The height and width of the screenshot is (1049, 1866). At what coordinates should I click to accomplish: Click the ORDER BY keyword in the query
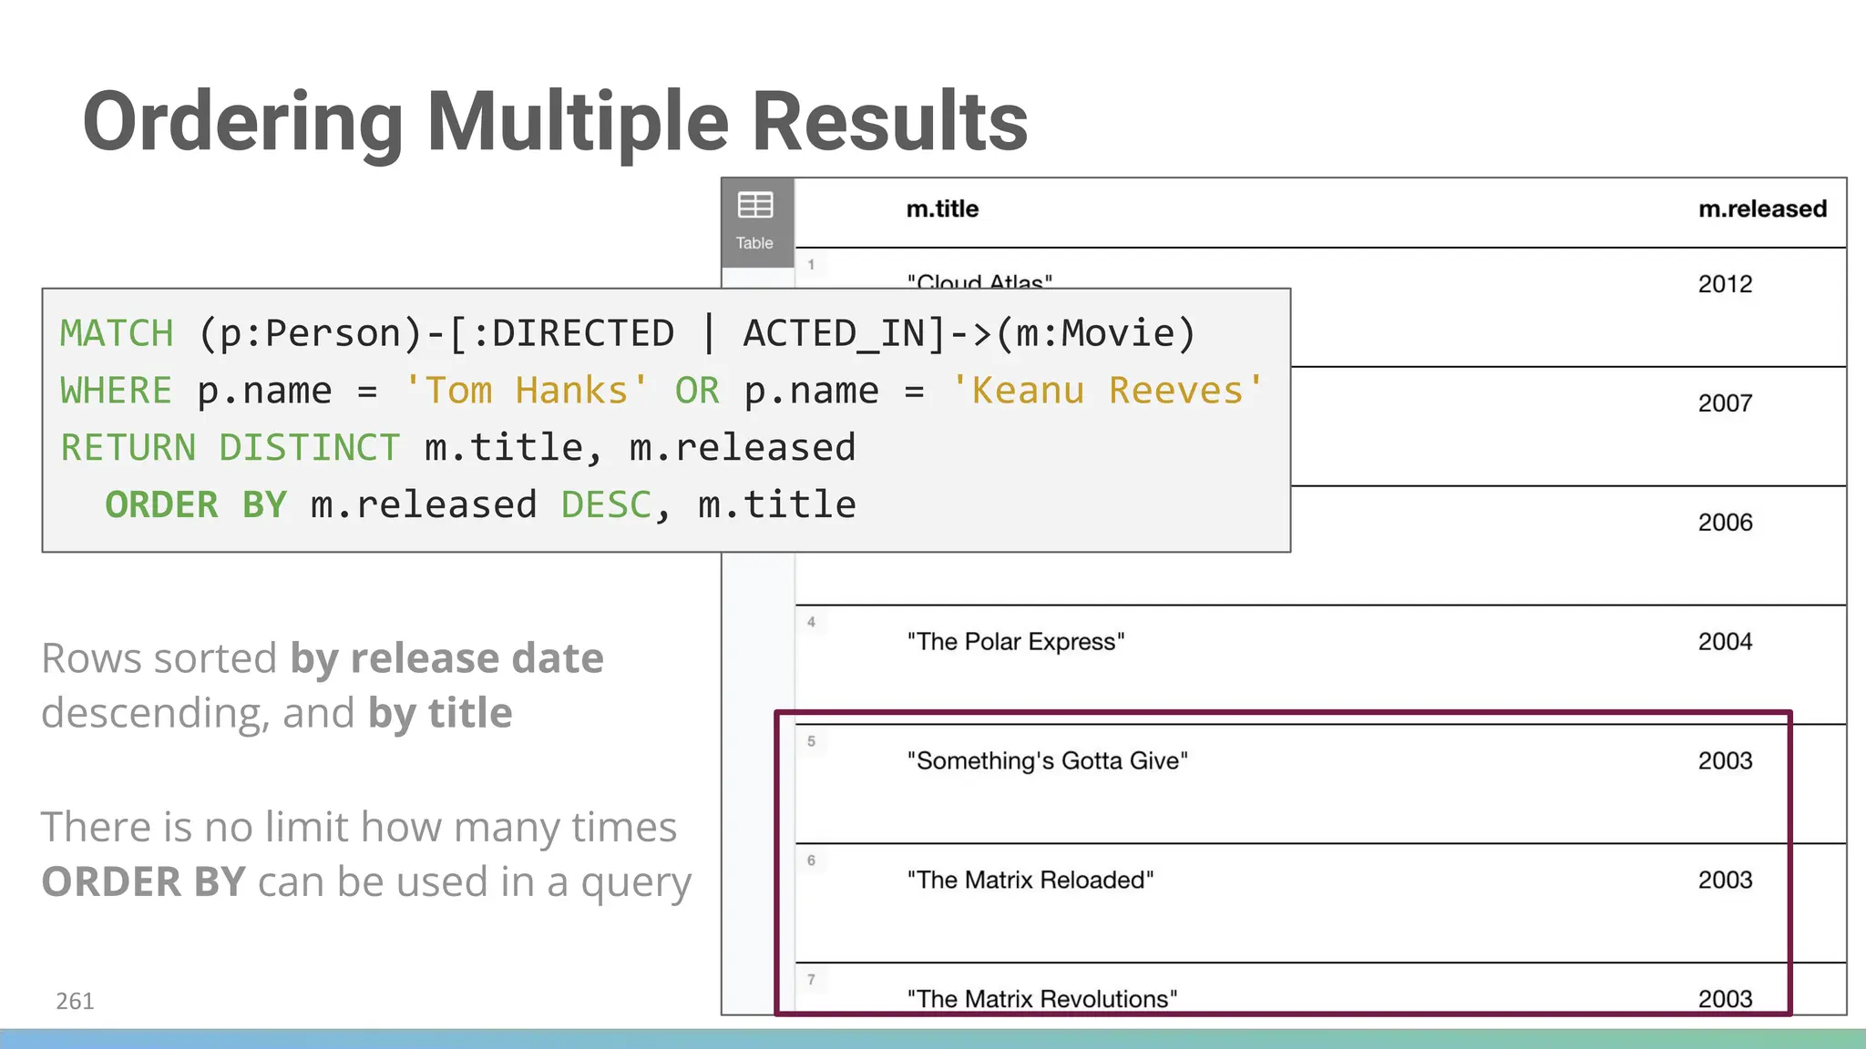click(196, 505)
